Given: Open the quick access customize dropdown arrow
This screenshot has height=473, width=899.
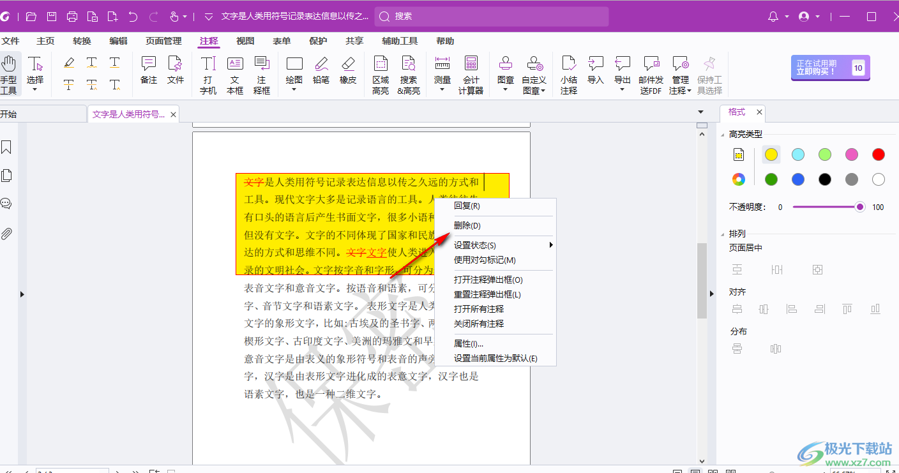Looking at the screenshot, I should tap(209, 17).
